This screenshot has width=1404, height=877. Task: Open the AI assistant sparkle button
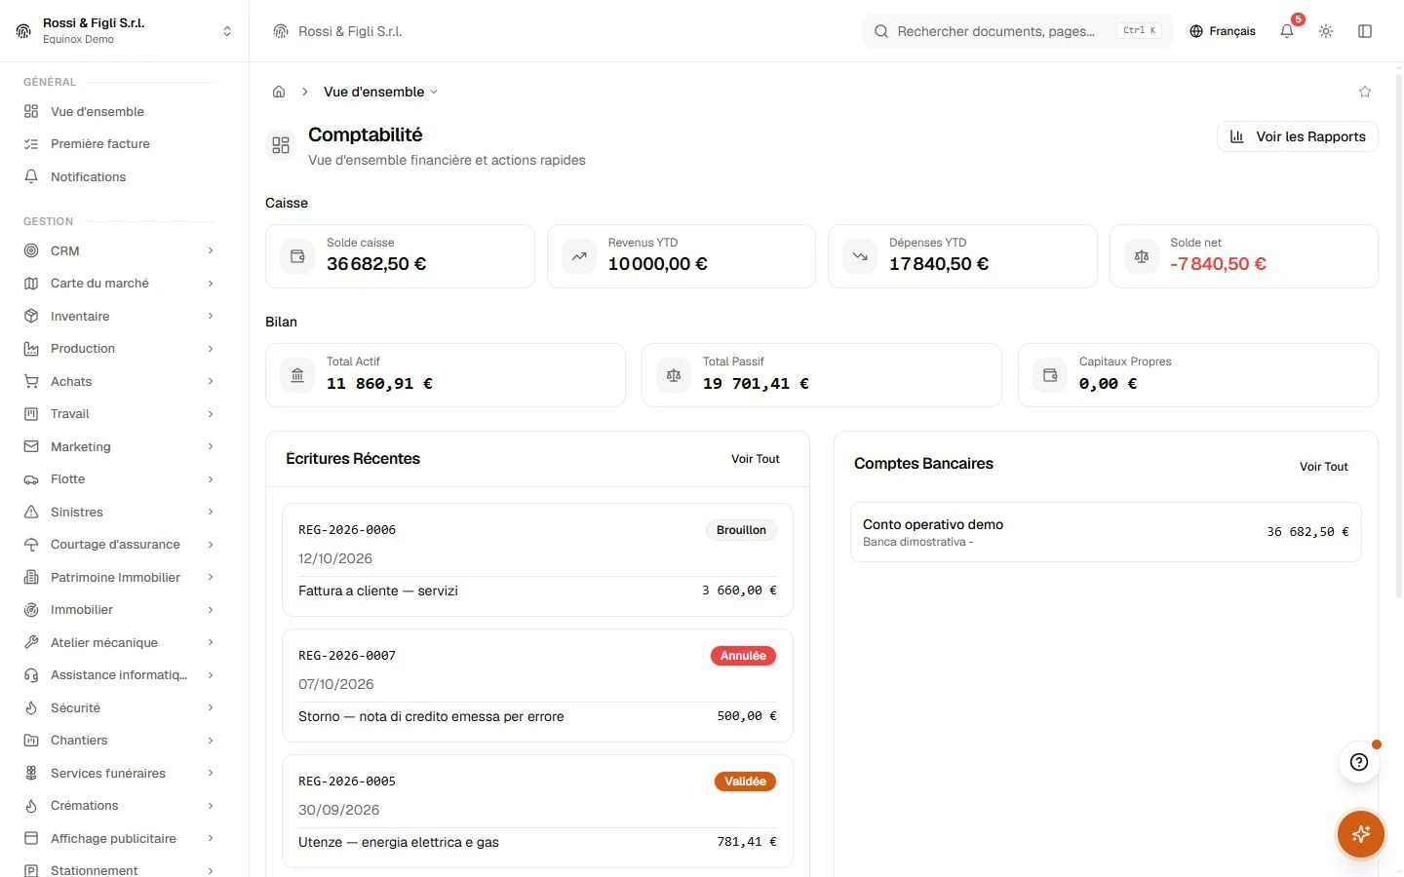[1361, 834]
